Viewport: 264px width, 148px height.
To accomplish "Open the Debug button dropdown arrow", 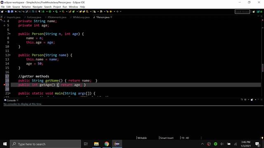I will [x=47, y=12].
